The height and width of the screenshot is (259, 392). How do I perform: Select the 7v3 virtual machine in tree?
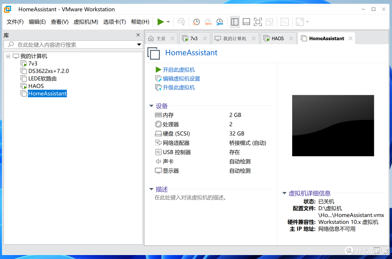33,64
